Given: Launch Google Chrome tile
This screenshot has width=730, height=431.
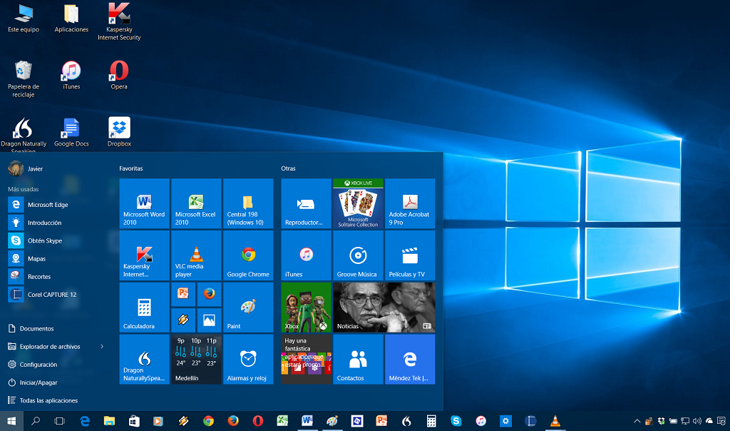Looking at the screenshot, I should click(248, 255).
